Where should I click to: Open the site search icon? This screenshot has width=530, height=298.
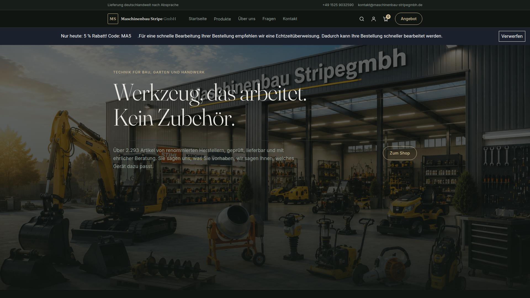pyautogui.click(x=362, y=19)
